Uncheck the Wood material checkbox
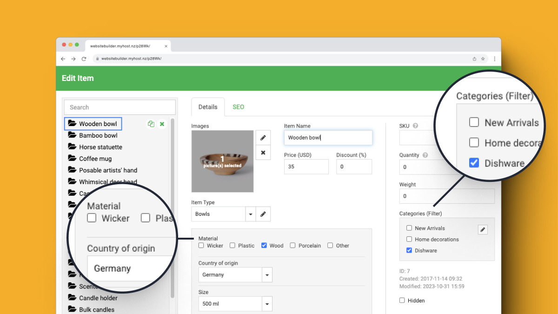 coord(264,246)
